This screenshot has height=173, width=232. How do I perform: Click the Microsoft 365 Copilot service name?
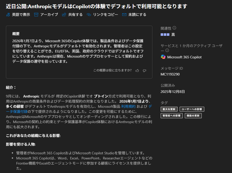(184, 57)
